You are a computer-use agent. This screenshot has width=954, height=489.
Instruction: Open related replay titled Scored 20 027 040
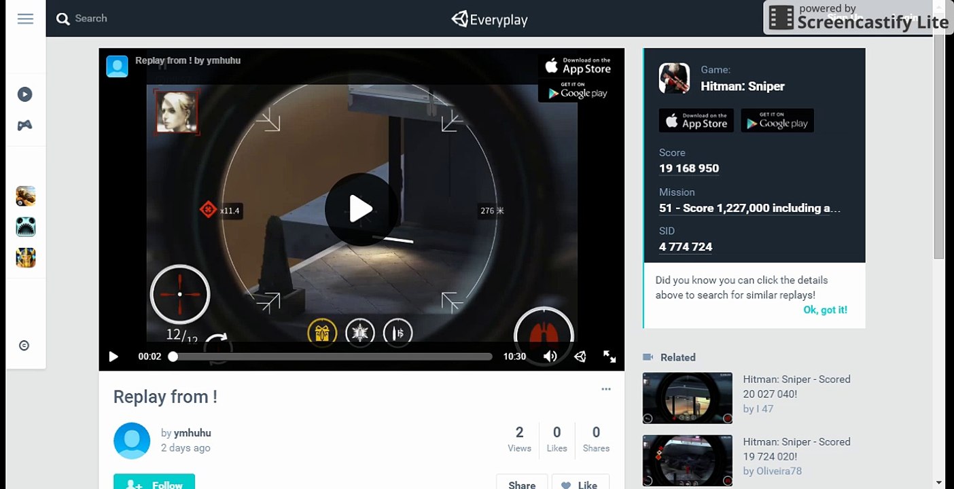pos(796,386)
